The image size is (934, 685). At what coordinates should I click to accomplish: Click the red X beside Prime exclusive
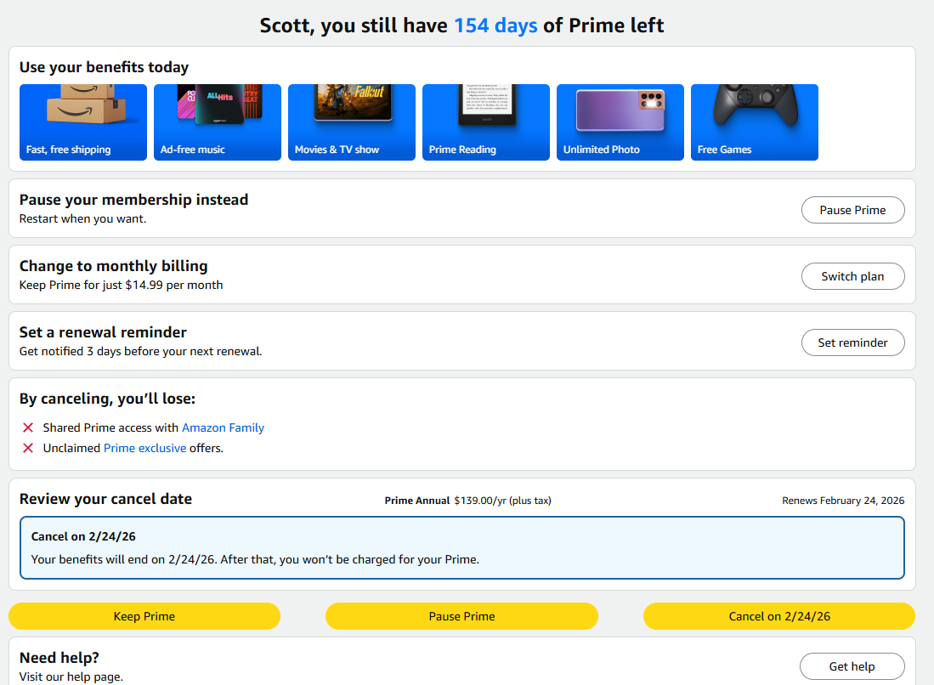[x=28, y=448]
